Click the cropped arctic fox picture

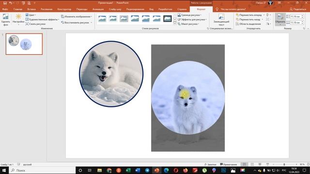[x=188, y=98]
